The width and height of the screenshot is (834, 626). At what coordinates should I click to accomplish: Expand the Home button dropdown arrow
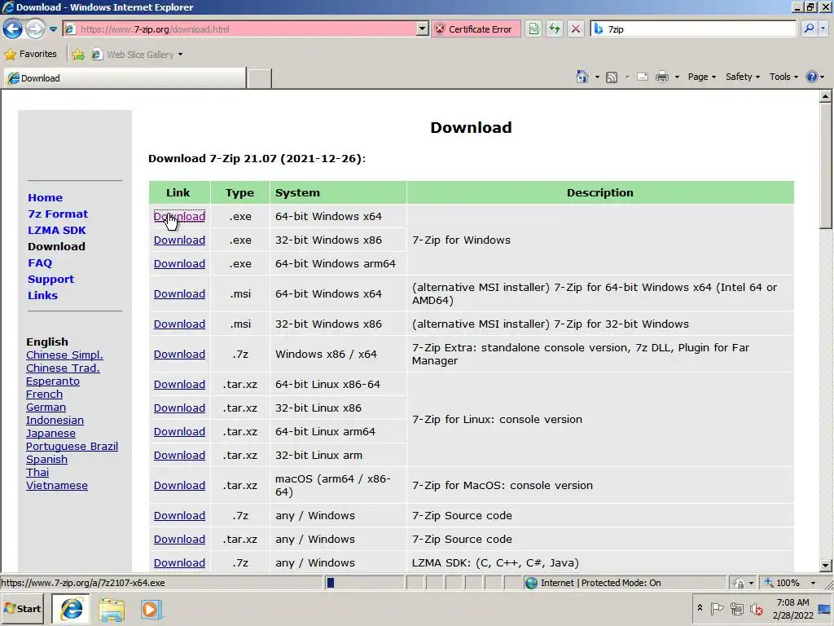pos(597,77)
